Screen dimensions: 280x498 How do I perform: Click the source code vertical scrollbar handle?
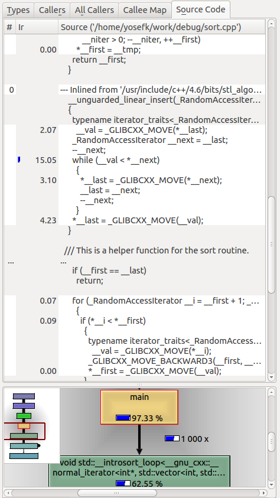pos(271,245)
